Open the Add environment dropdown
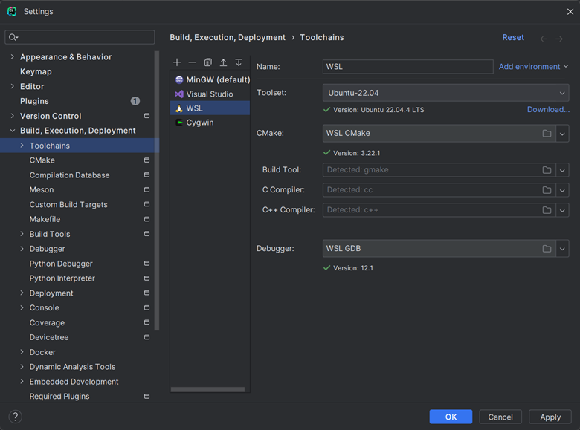Screen dimensions: 580x430 point(533,67)
